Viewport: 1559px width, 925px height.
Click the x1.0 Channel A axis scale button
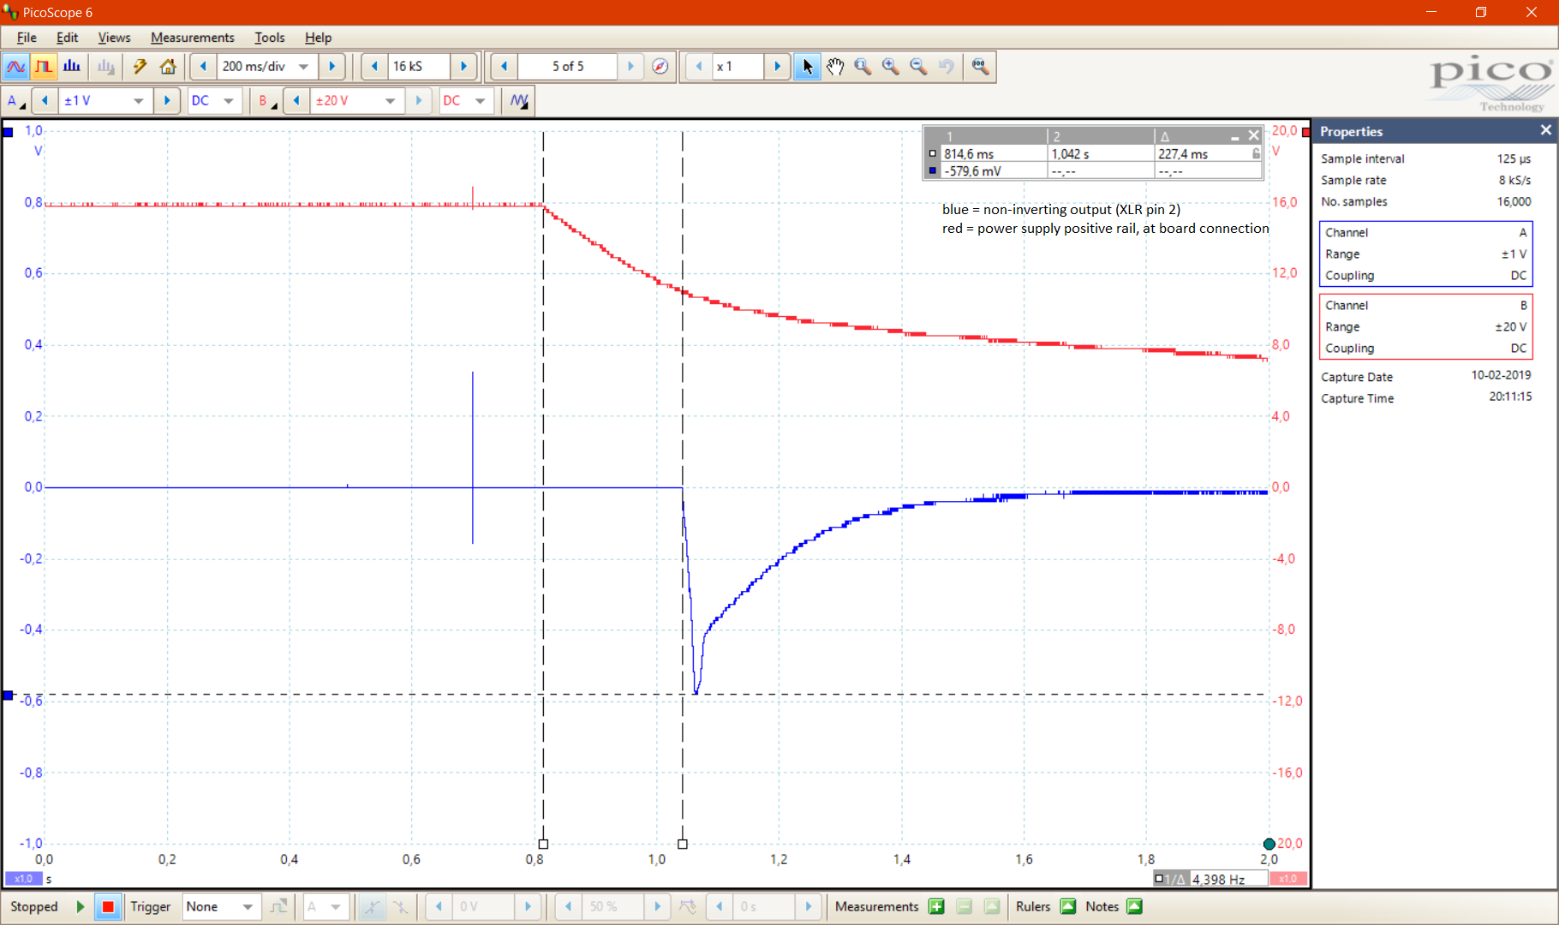click(x=23, y=879)
